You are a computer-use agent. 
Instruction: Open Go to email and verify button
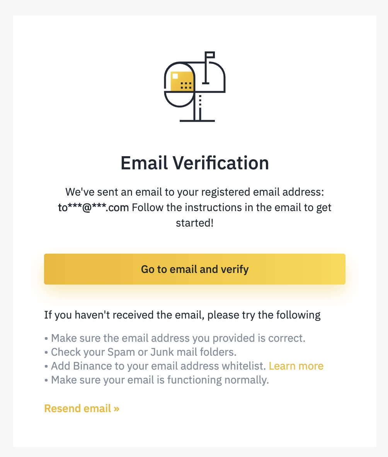[195, 269]
